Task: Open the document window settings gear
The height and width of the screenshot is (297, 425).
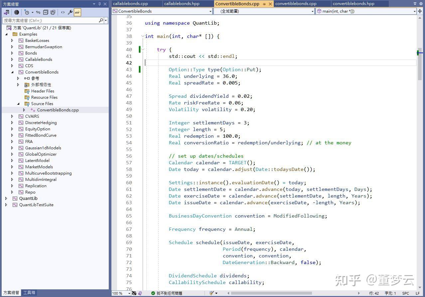Action: tap(421, 4)
